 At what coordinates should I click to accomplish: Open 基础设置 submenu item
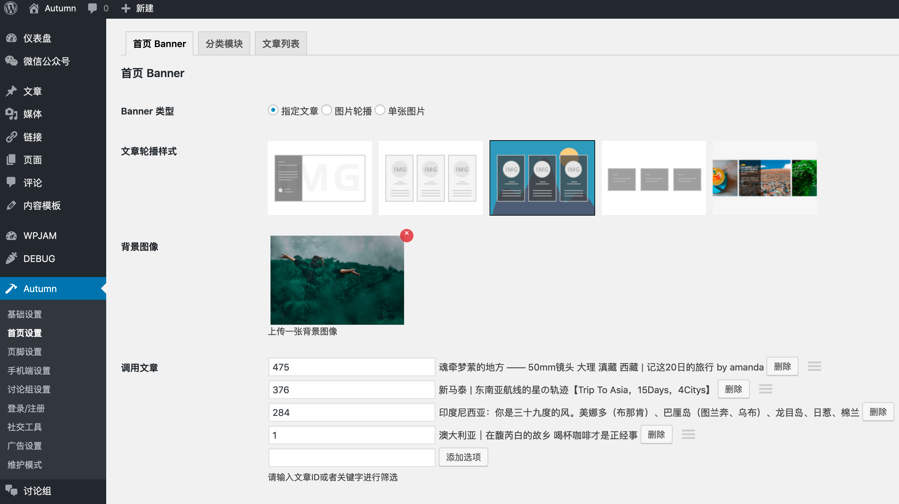[24, 314]
